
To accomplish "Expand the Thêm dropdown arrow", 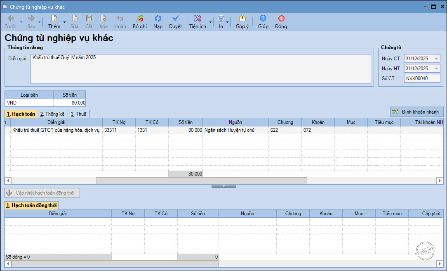I will (64, 22).
